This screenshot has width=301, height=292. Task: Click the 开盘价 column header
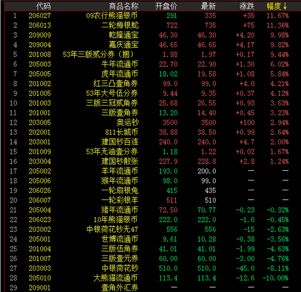point(166,7)
